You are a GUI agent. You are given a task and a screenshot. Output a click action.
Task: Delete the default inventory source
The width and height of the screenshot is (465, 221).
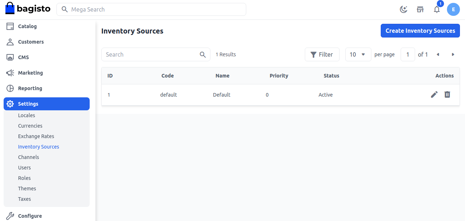click(447, 94)
